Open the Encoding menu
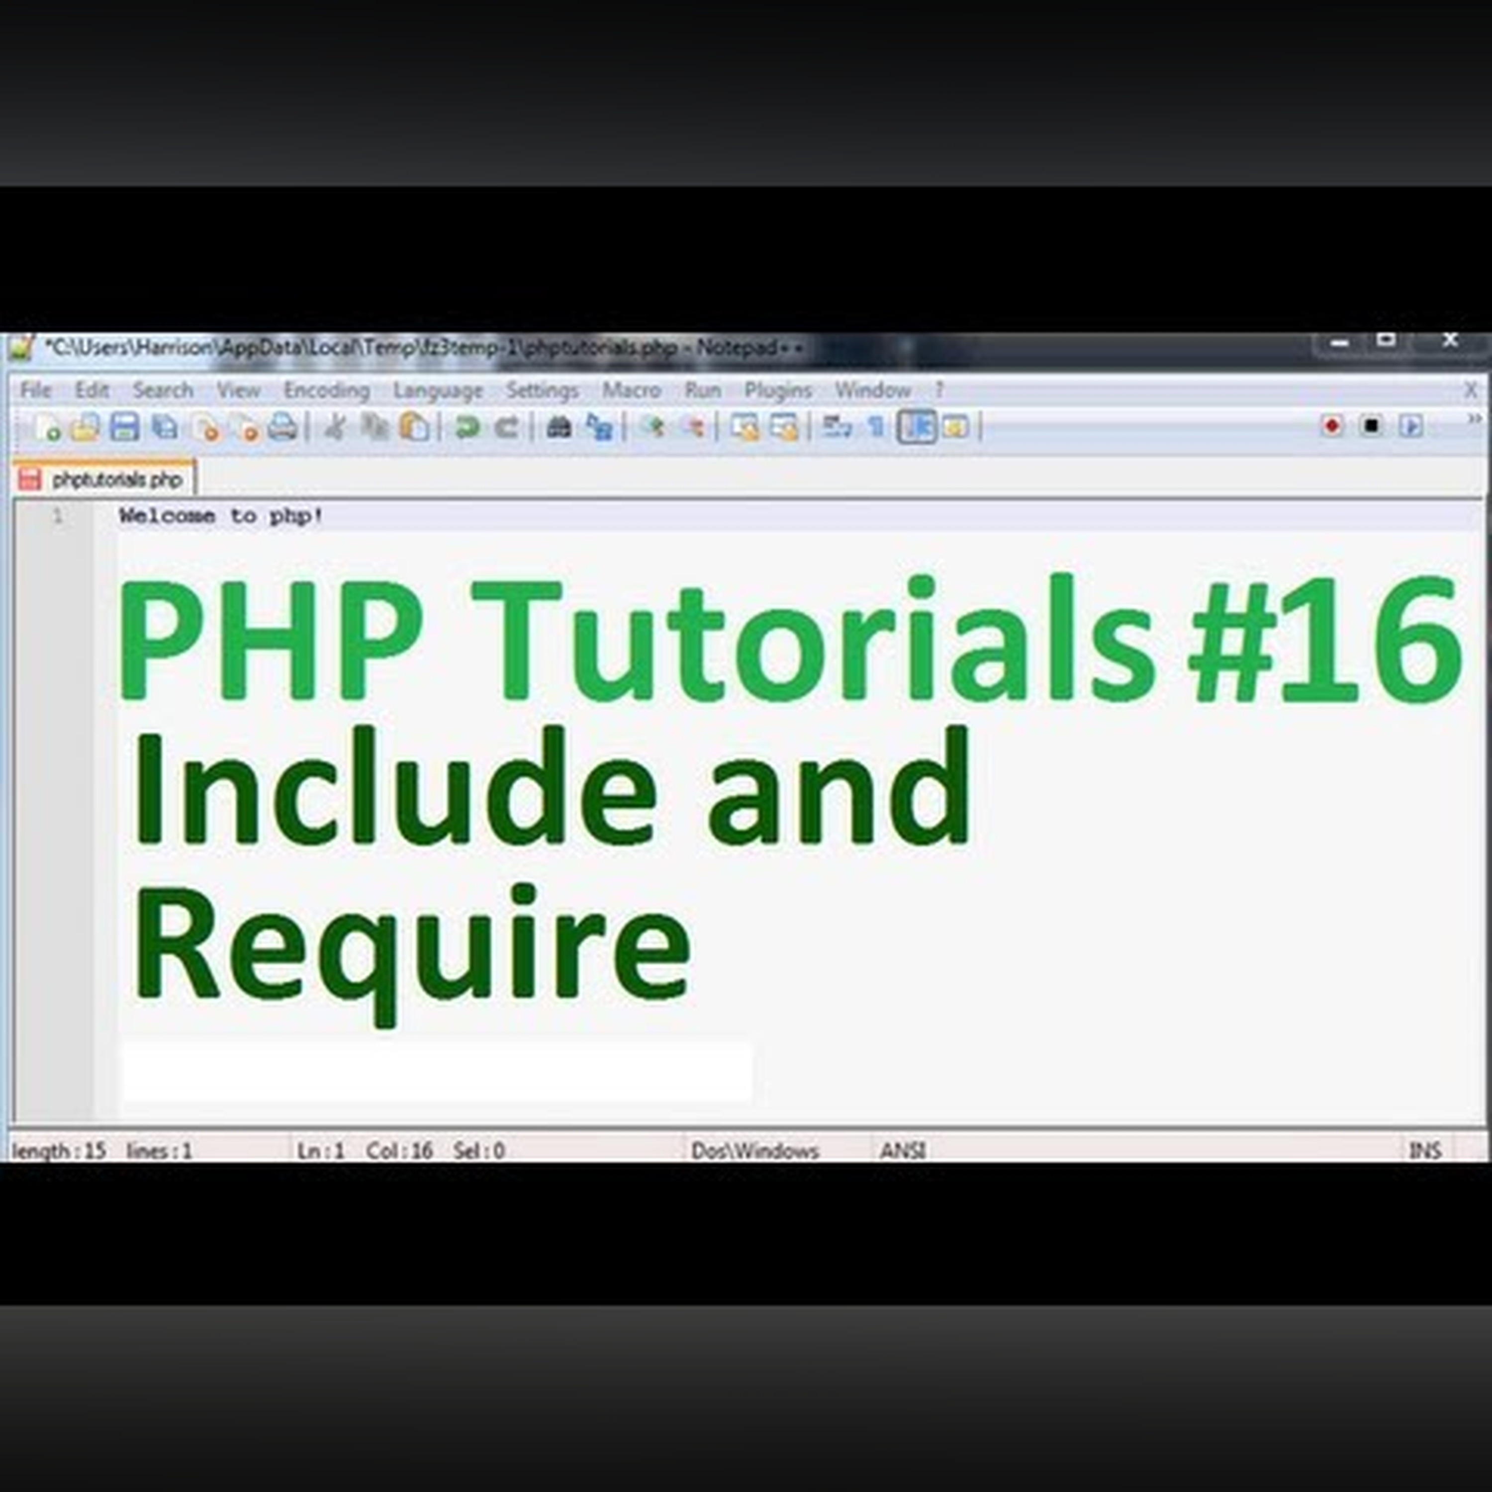The image size is (1492, 1492). pos(327,391)
